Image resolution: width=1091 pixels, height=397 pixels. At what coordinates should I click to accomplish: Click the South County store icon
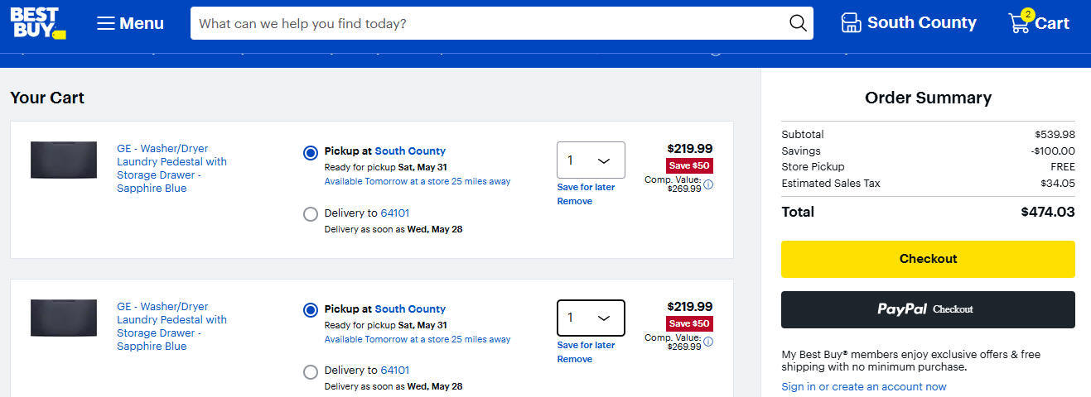click(x=852, y=23)
